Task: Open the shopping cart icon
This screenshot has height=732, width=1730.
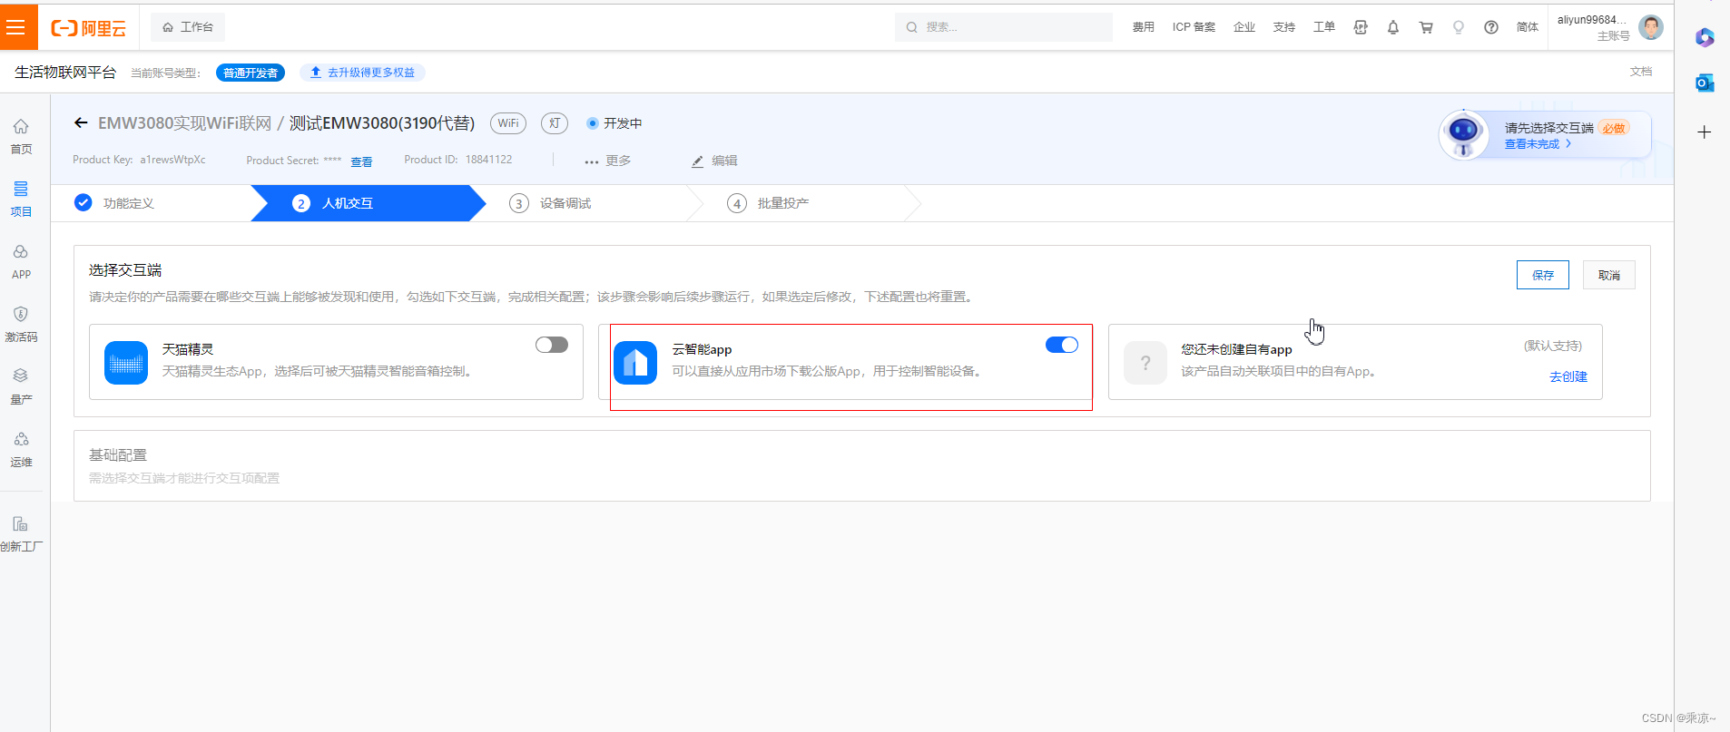Action: coord(1426,27)
